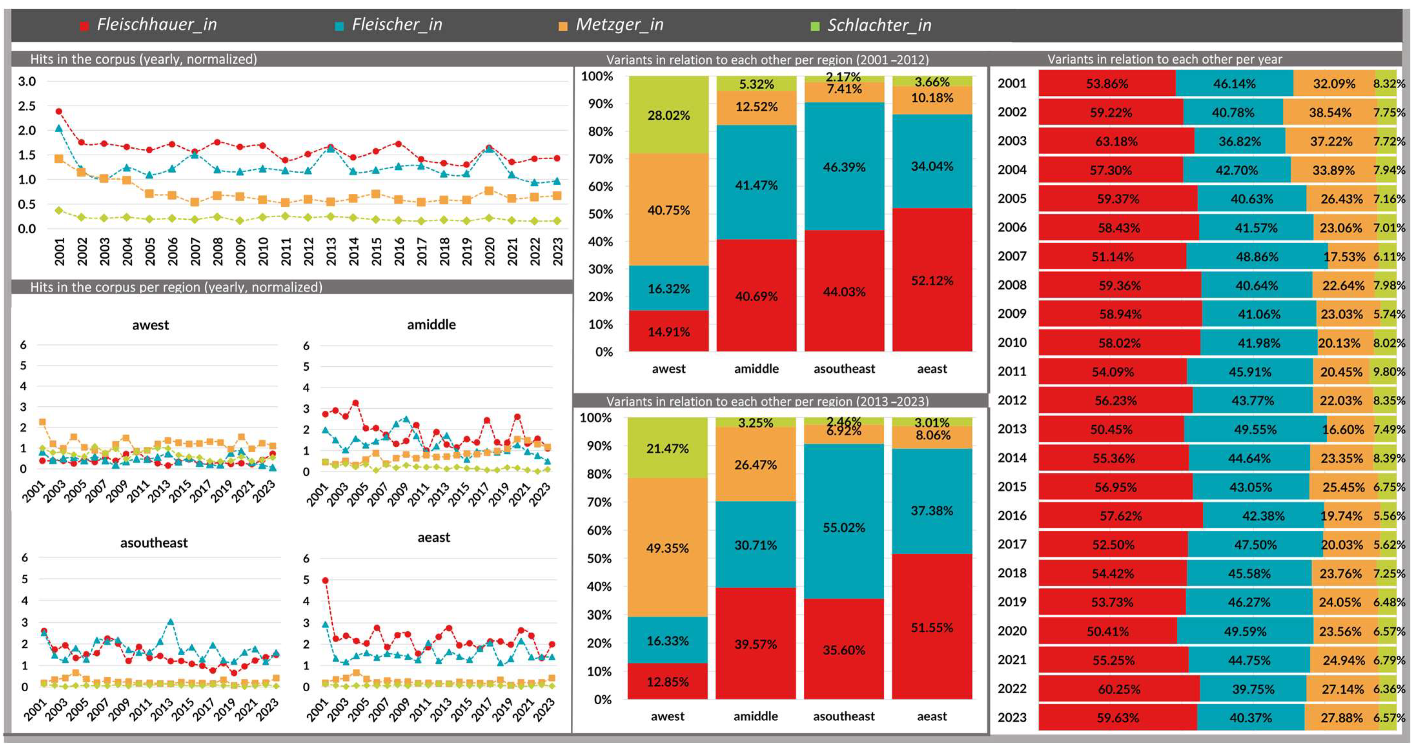The width and height of the screenshot is (1414, 751).
Task: Click the 60.25% red bar for 2022
Action: point(1119,688)
